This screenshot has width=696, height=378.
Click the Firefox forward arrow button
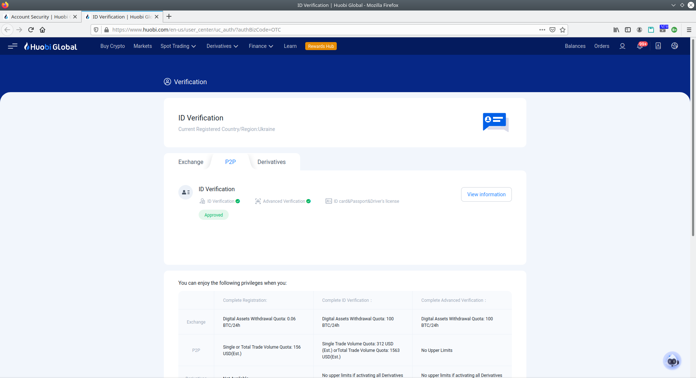click(x=19, y=30)
